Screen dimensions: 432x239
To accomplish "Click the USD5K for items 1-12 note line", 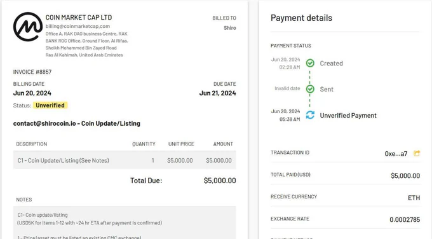I will coord(90,222).
